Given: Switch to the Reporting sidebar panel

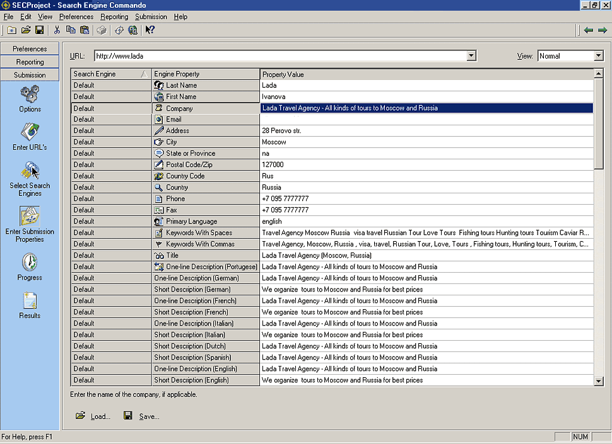Looking at the screenshot, I should [x=30, y=62].
